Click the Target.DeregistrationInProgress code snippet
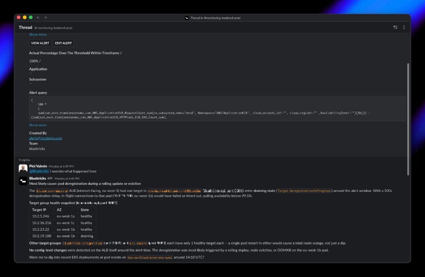This screenshot has height=277, width=425. coord(304,191)
